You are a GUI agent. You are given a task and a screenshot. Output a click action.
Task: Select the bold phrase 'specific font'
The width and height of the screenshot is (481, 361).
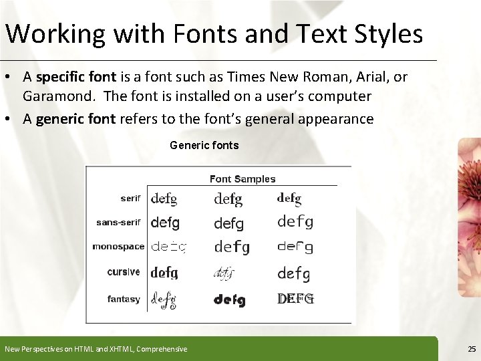(76, 77)
